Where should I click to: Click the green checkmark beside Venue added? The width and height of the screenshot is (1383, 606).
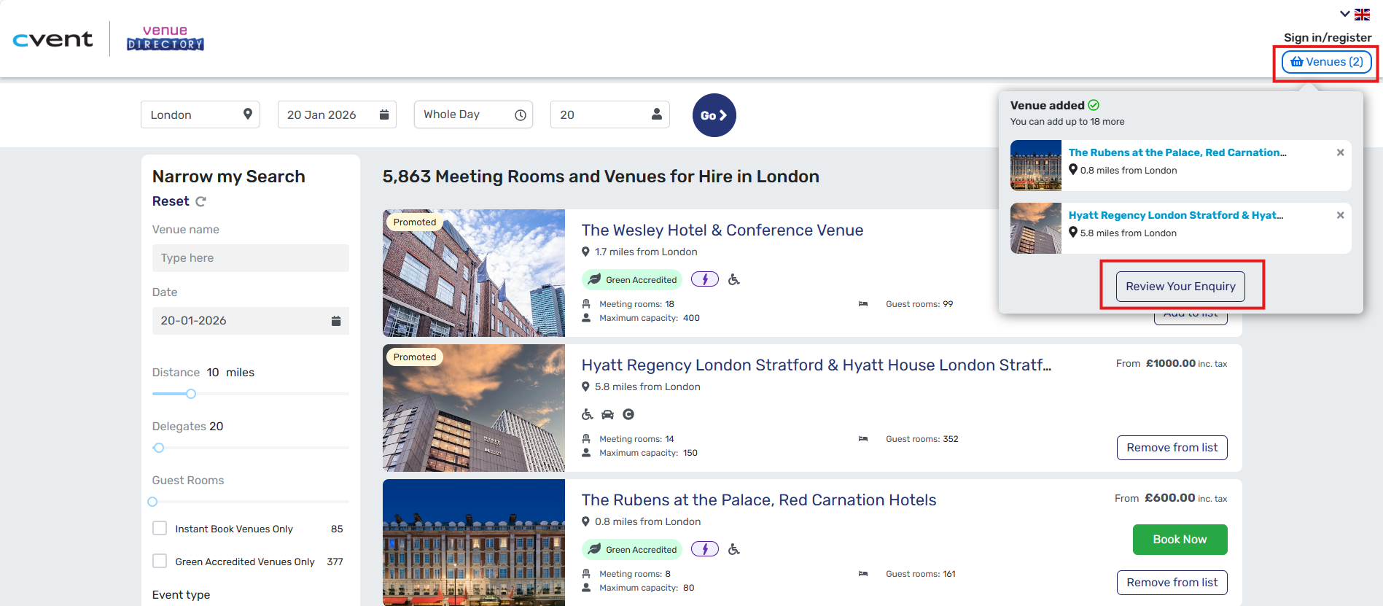tap(1094, 105)
